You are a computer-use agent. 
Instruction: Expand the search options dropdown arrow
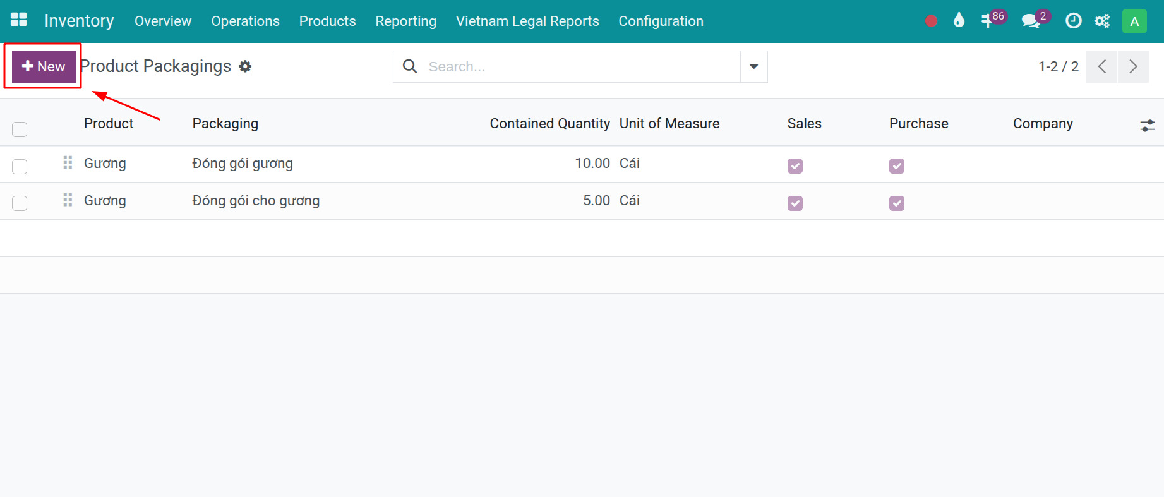(x=753, y=66)
